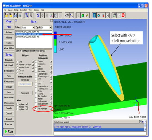The image size is (152, 140).
Task: Expand Gauges options arrow
Action: pos(51,69)
